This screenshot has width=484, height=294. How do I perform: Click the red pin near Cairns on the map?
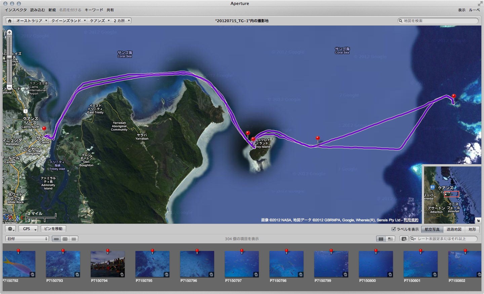coord(44,129)
